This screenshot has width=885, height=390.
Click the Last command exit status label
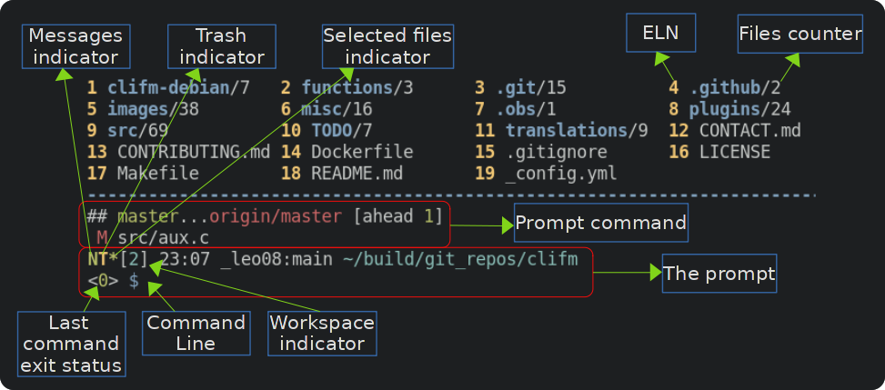71,344
